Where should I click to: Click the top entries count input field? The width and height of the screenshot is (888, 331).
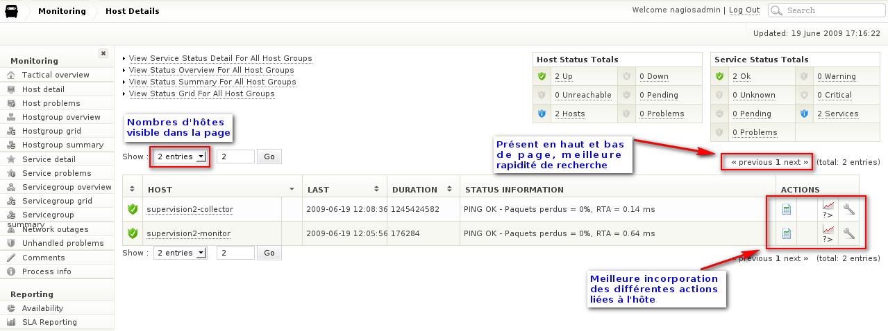tap(235, 156)
